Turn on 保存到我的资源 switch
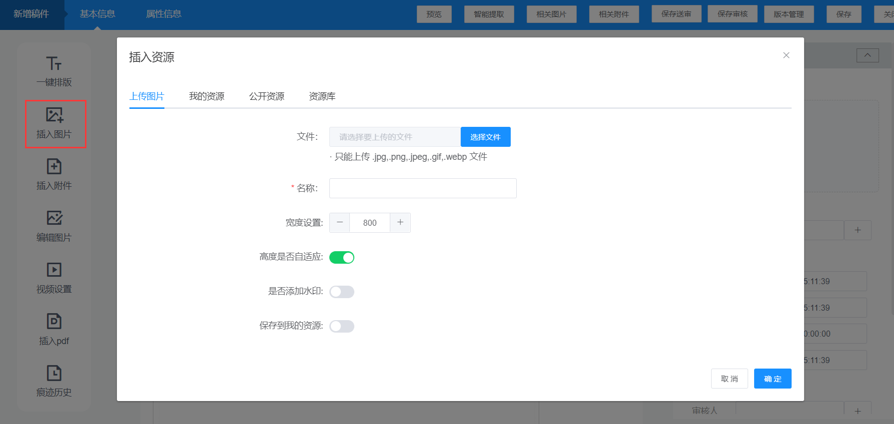The height and width of the screenshot is (424, 894). [x=342, y=326]
